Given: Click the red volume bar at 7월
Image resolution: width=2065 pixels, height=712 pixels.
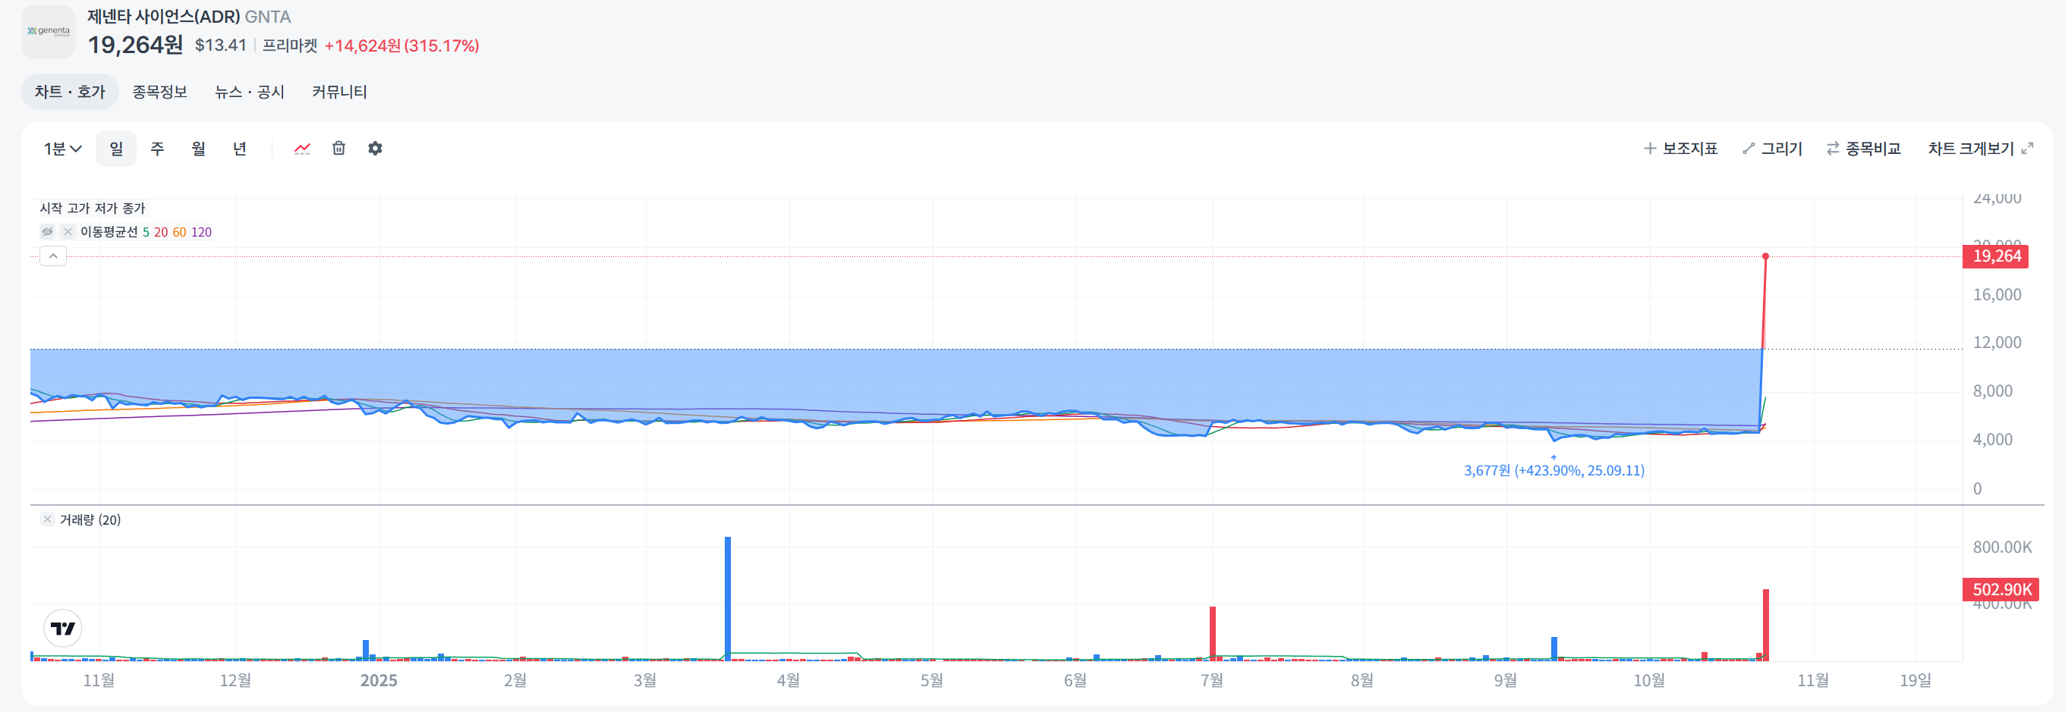Looking at the screenshot, I should pos(1213,633).
